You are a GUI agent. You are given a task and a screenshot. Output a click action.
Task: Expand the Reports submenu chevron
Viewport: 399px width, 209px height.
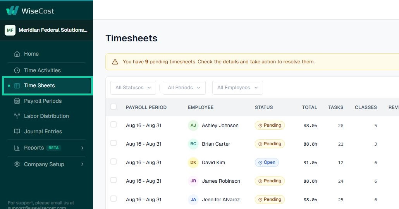[83, 148]
